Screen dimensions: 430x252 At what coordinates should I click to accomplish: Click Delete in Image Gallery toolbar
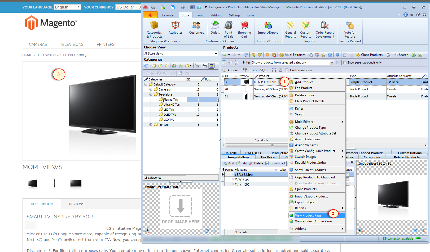click(256, 163)
